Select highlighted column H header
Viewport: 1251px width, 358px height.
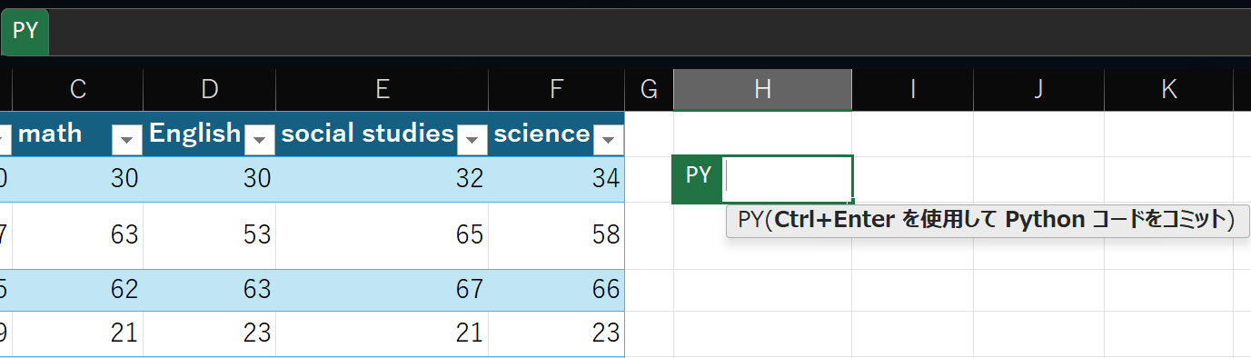pos(762,89)
